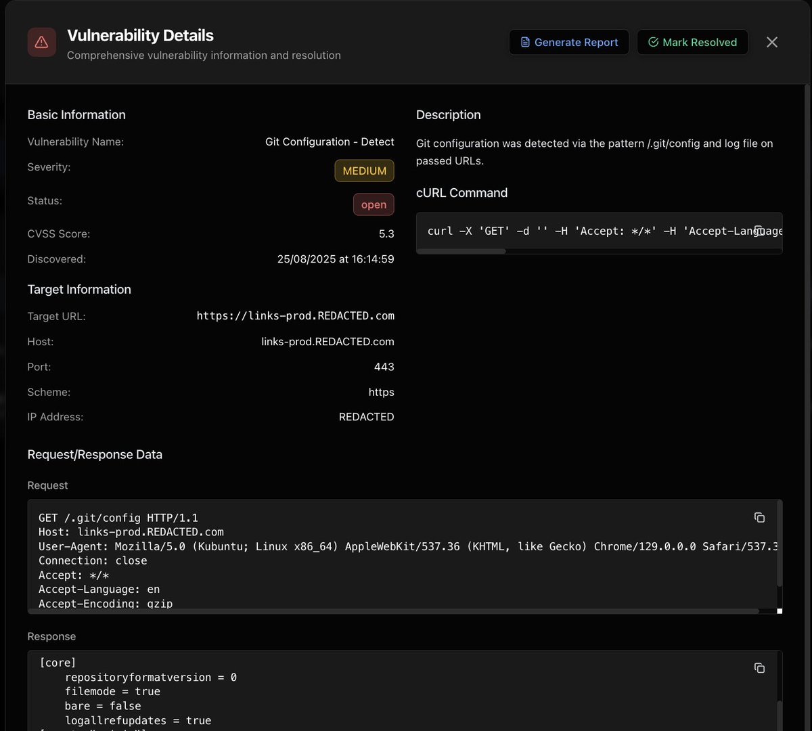Click the bare = false line
Image resolution: width=812 pixels, height=731 pixels.
(103, 706)
